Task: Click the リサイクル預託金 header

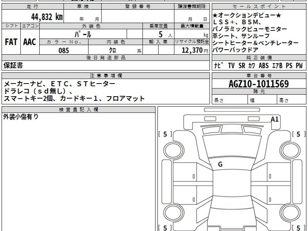Action: click(192, 42)
